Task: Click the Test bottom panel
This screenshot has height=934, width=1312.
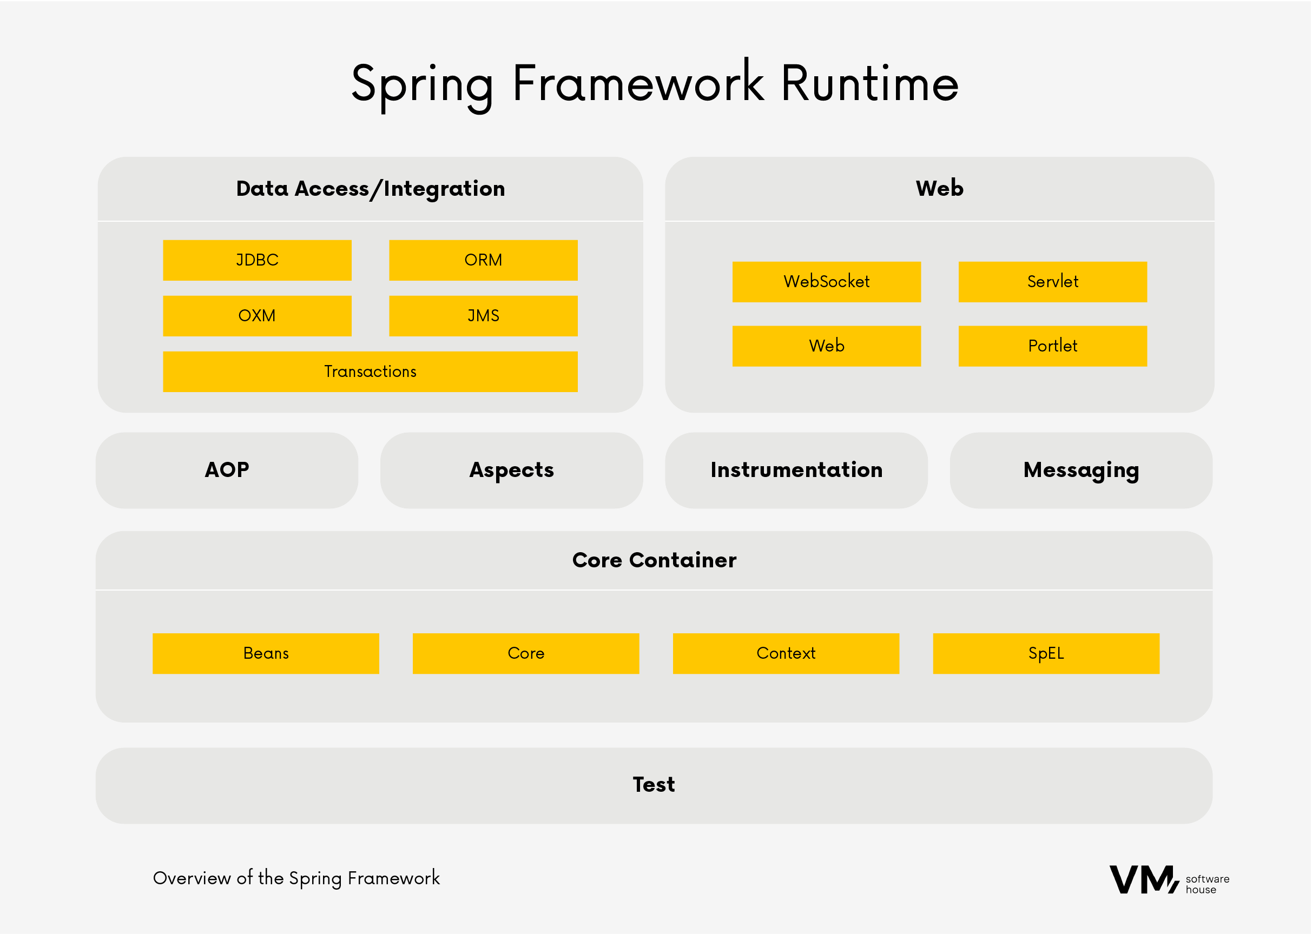Action: click(x=654, y=785)
